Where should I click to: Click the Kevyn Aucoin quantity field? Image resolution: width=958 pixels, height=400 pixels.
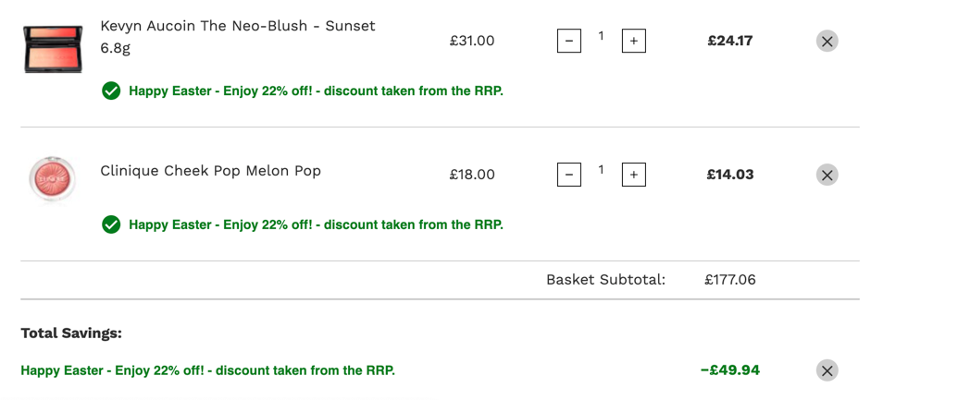tap(602, 37)
